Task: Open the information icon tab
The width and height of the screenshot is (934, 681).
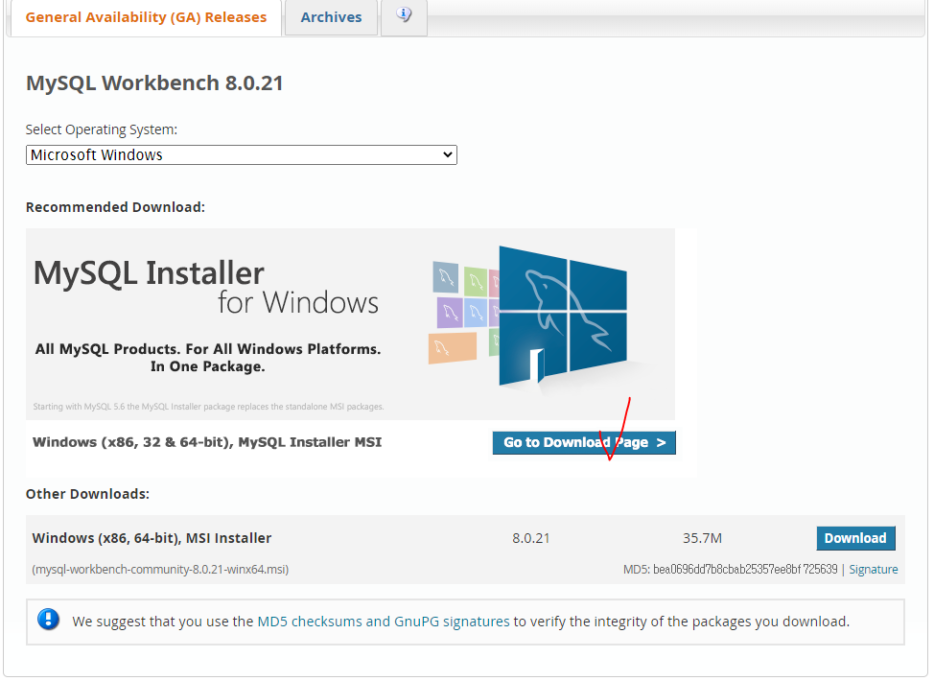Action: [x=404, y=15]
